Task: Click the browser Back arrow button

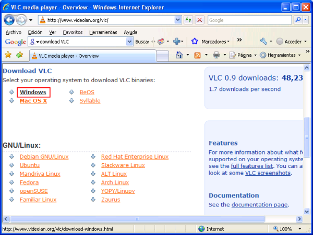Action: pyautogui.click(x=9, y=20)
